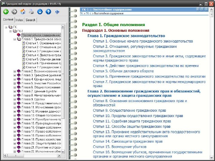Switch to the Search tab

coord(30,20)
